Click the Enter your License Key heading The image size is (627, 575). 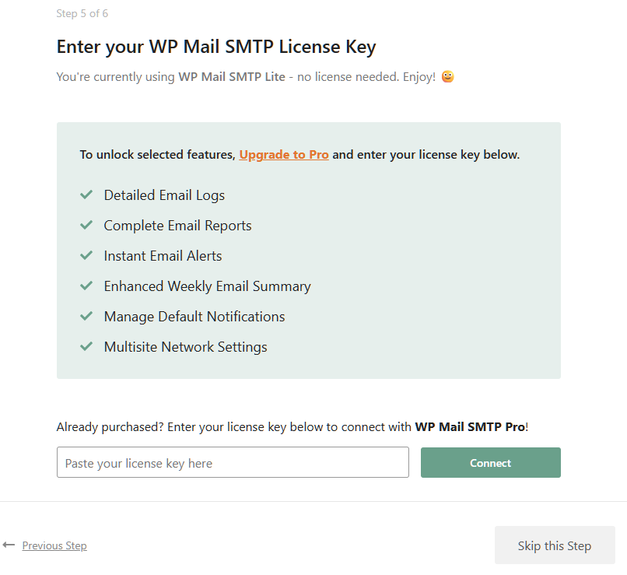coord(216,47)
